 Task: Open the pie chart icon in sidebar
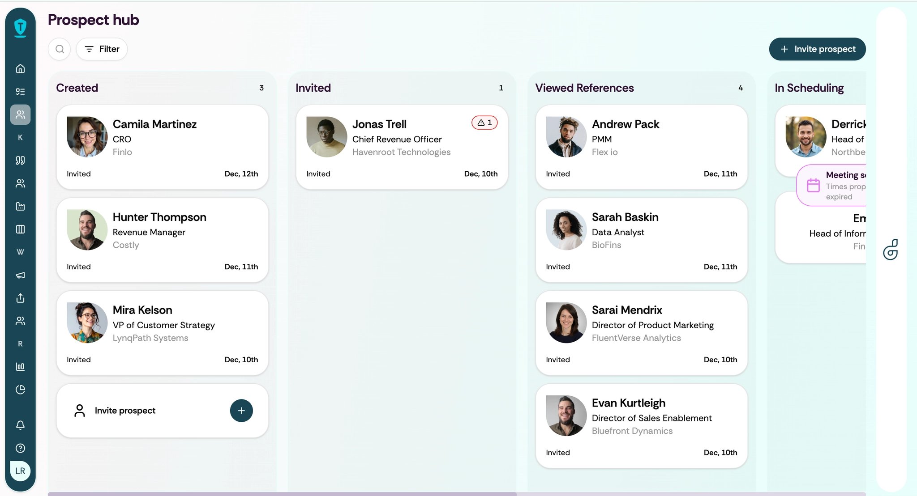coord(20,390)
